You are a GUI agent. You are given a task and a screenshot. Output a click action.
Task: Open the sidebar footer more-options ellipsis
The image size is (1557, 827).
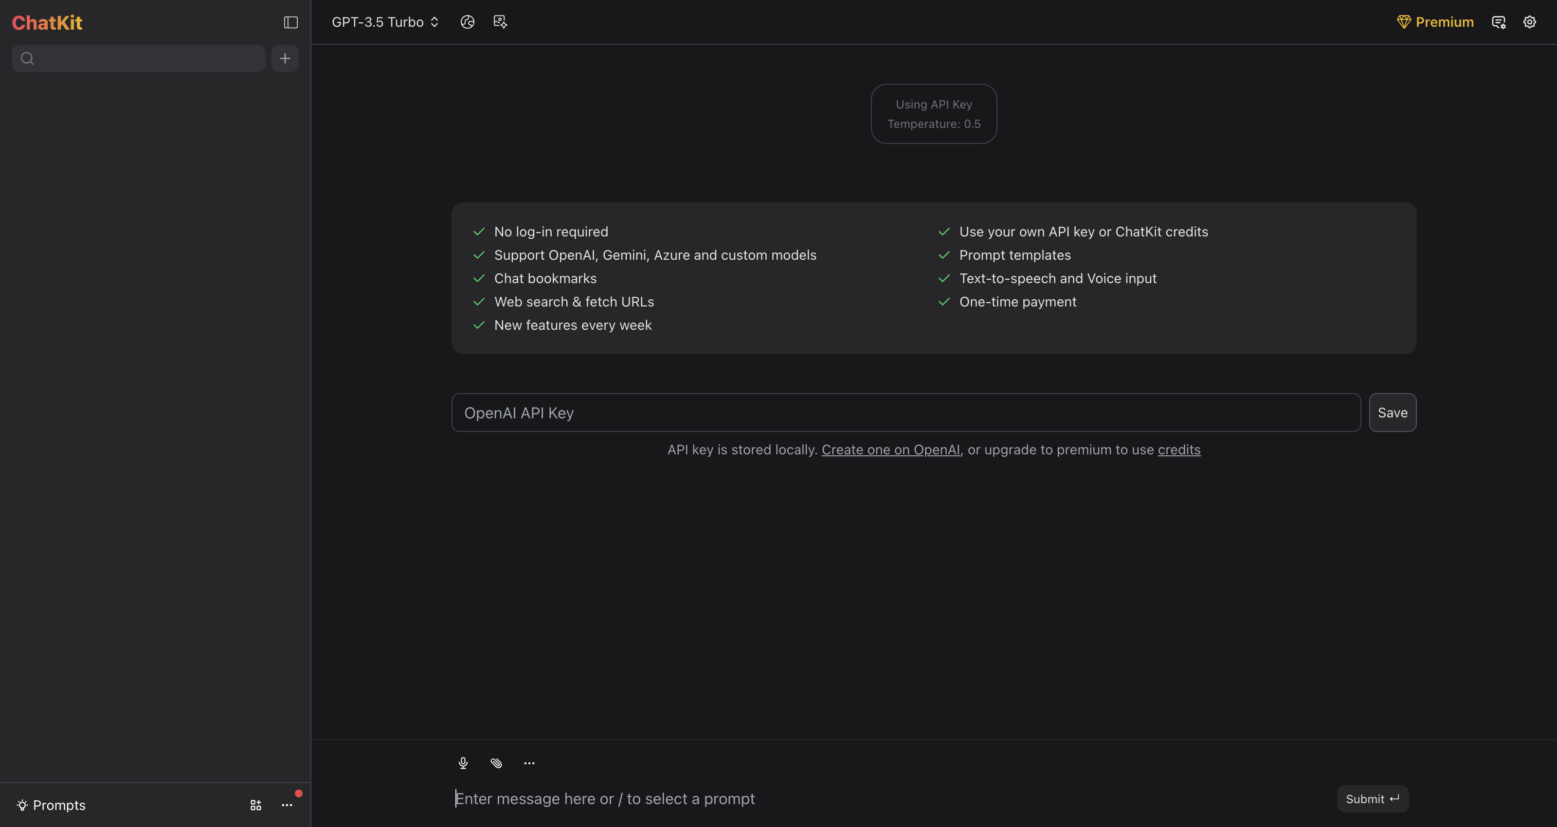coord(287,805)
